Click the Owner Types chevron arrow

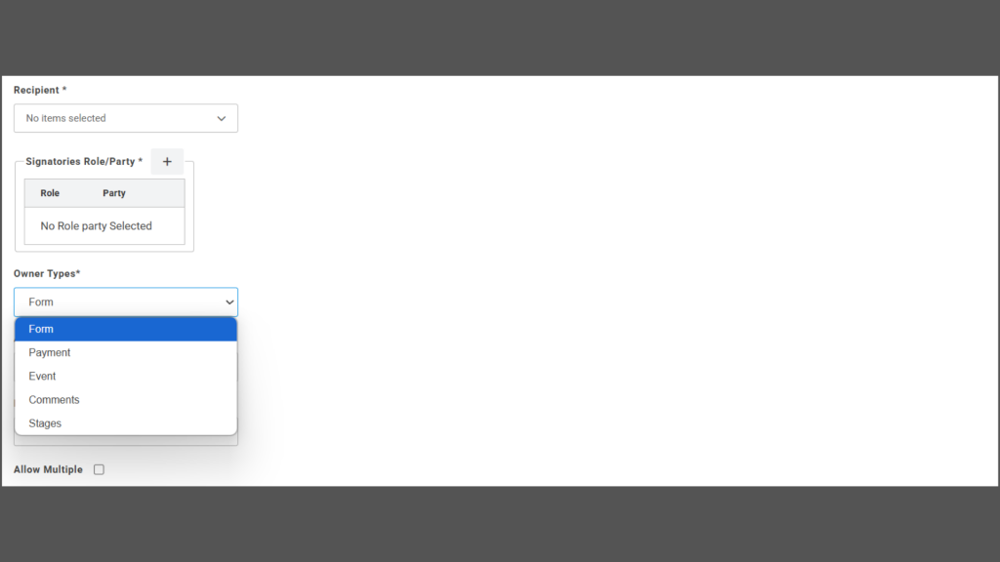point(229,302)
